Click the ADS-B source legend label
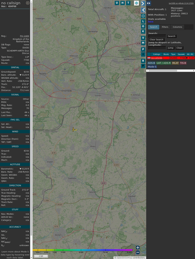The height and width of the screenshot is (259, 195). pos(151,63)
